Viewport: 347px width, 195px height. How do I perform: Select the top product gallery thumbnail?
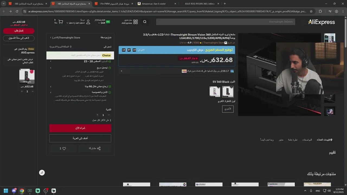coord(330,38)
